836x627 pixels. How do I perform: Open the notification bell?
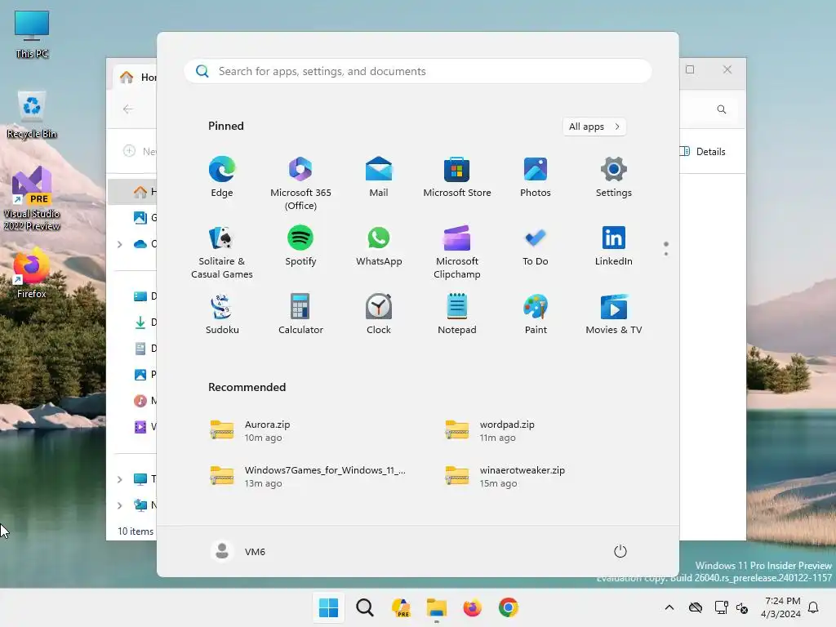pos(813,607)
